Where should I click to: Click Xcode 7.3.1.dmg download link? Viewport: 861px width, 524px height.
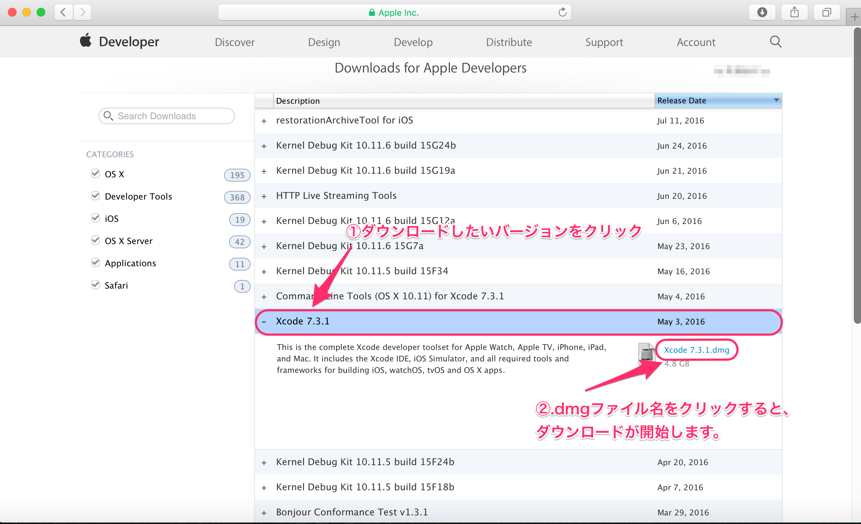[696, 349]
